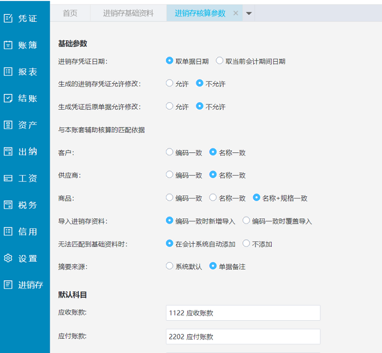382x353 pixels.
Task: Expand the tab list dropdown arrow
Action: tap(249, 14)
